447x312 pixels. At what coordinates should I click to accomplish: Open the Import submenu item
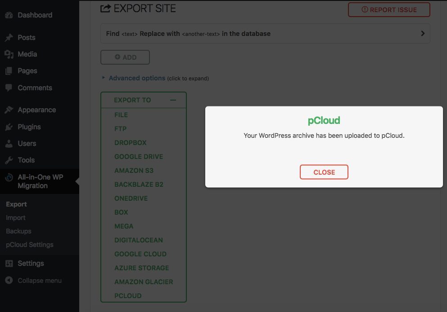(x=16, y=218)
